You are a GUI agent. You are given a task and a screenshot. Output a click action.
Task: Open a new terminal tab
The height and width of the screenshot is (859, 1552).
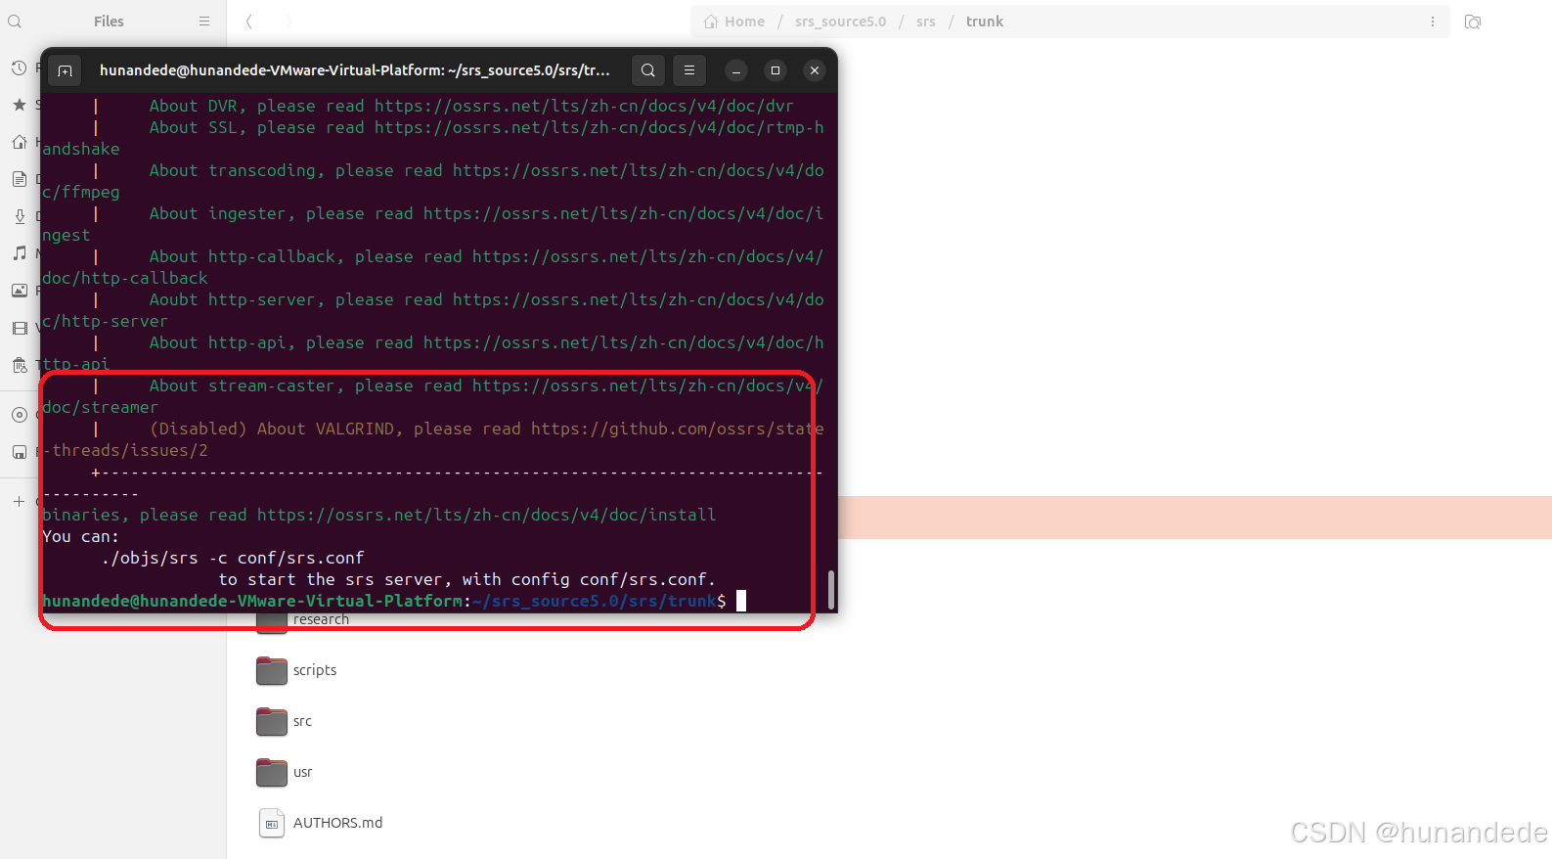click(x=65, y=70)
